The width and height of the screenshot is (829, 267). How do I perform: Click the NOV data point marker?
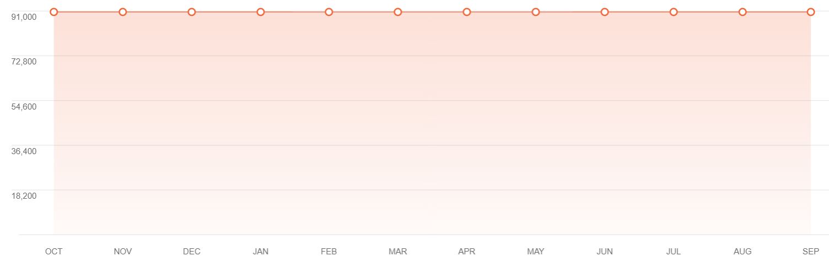click(x=123, y=12)
